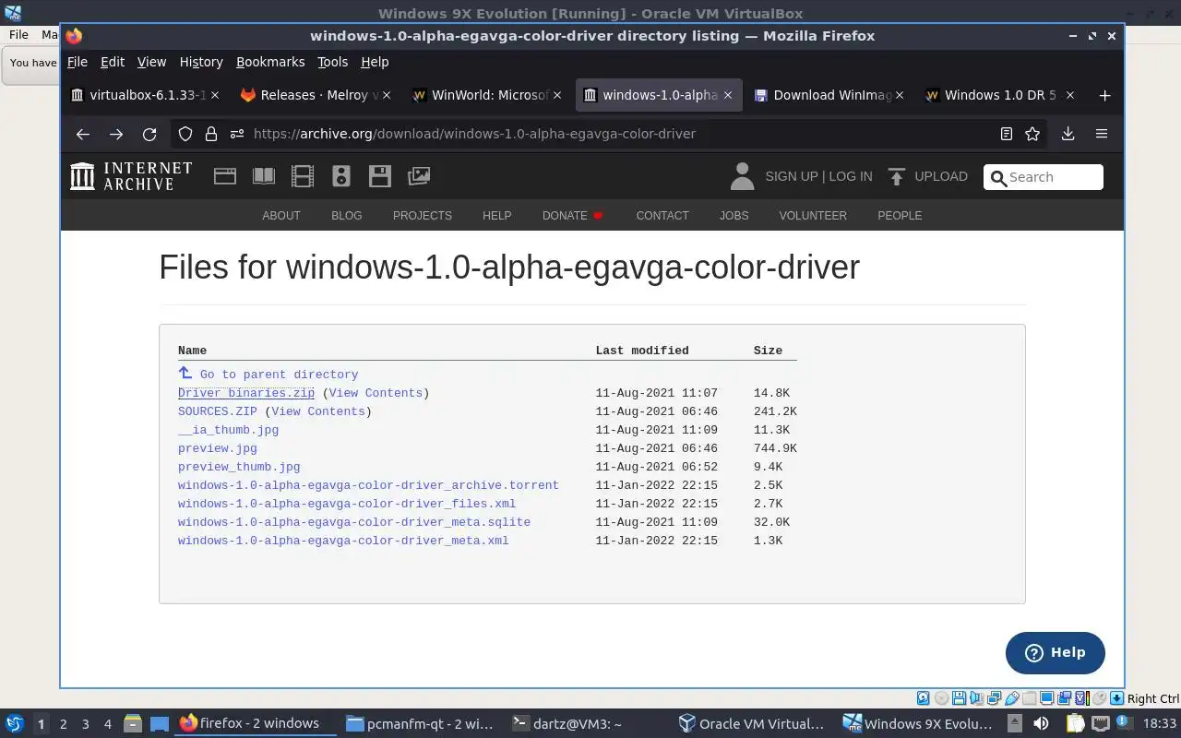Switch to the Windows 1.0 DR 5 tab
Image resolution: width=1181 pixels, height=738 pixels.
click(x=999, y=95)
